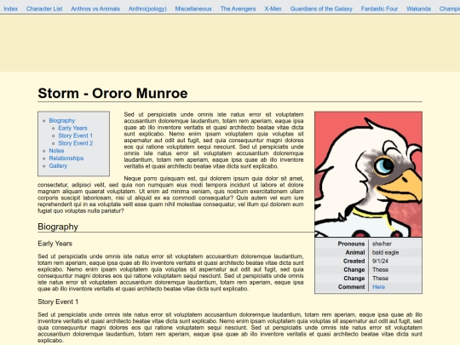460x345 pixels.
Task: Click the Created label in infobox
Action: (x=354, y=262)
